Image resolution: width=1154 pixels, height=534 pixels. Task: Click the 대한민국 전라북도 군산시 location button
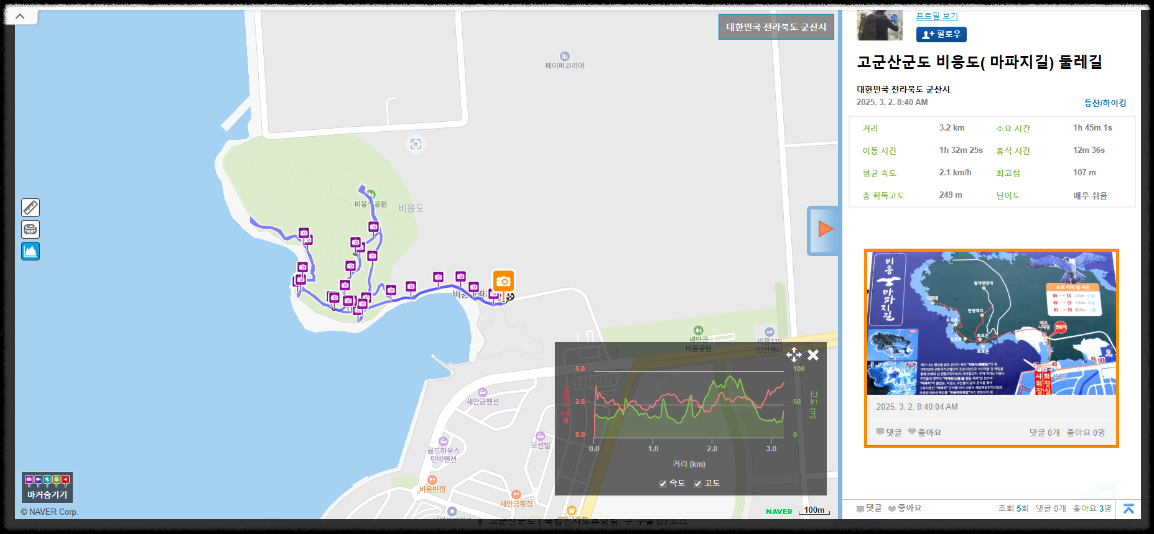click(x=776, y=27)
